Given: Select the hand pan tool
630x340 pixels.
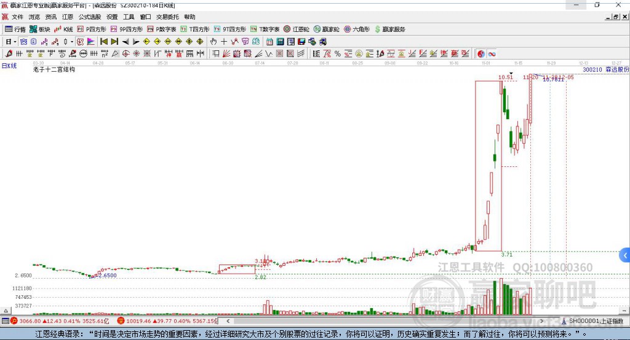Looking at the screenshot, I should coord(213,42).
